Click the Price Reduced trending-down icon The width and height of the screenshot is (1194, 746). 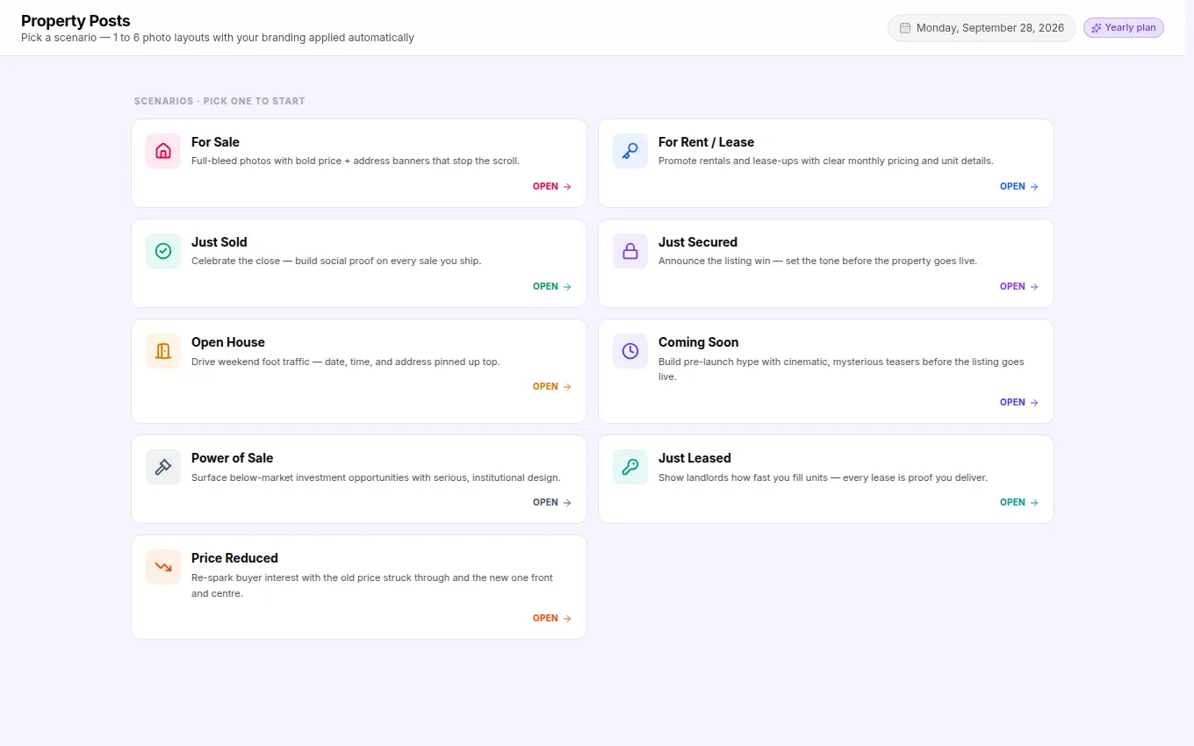click(x=163, y=567)
